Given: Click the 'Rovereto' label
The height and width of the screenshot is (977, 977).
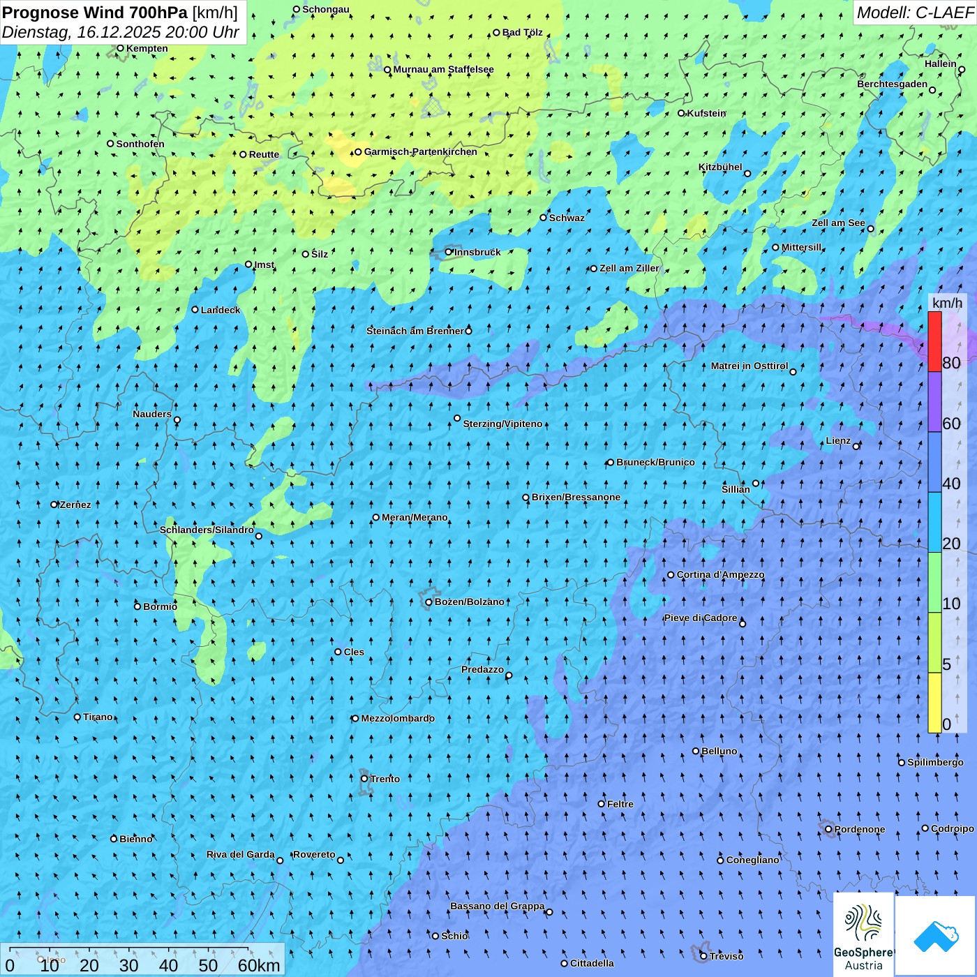Looking at the screenshot, I should coord(314,854).
